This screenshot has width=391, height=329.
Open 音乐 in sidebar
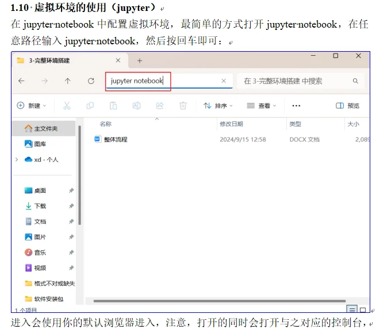[36, 253]
